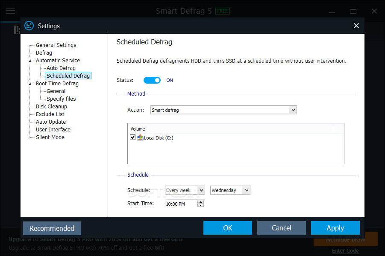Toggle the Scheduled Defrag status switch
385x256 pixels.
[x=152, y=80]
